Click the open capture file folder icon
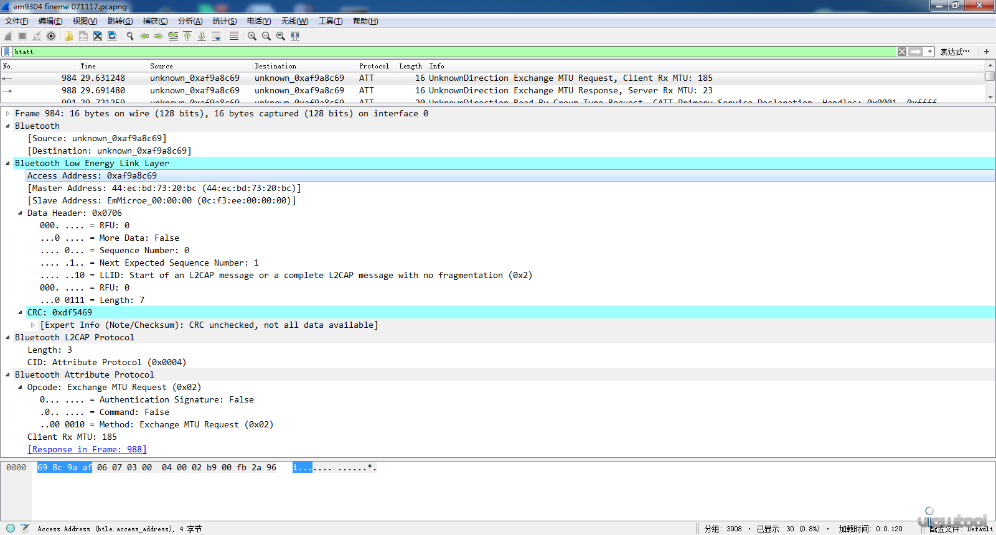The image size is (996, 535). pyautogui.click(x=68, y=36)
